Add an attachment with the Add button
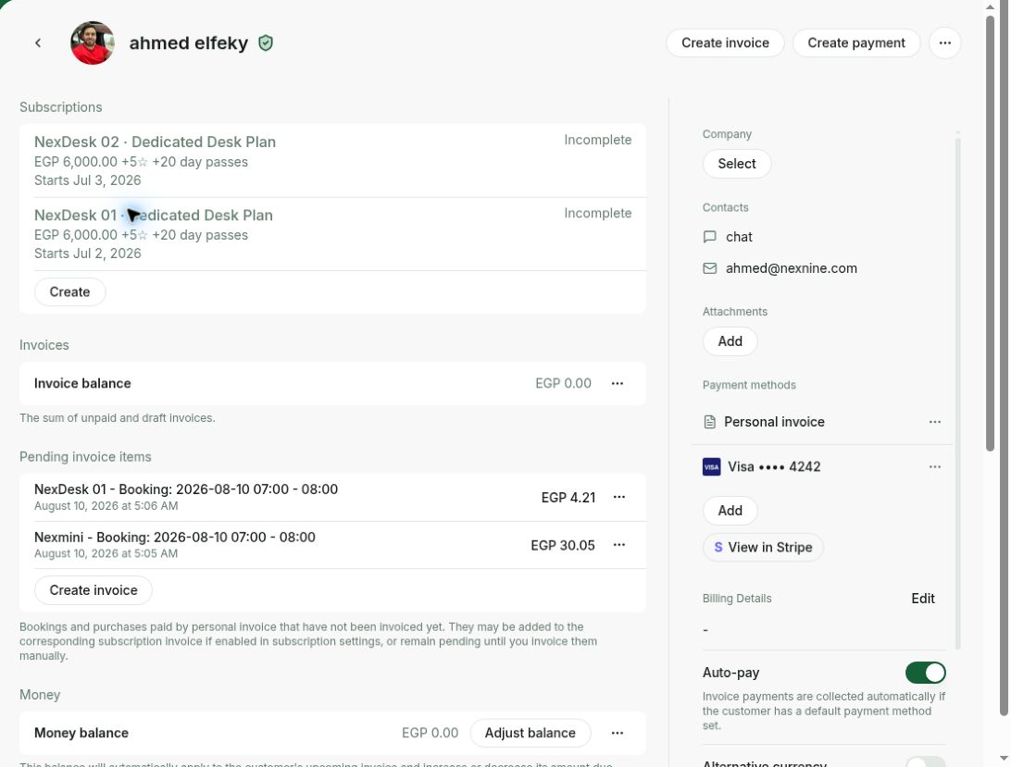 (x=730, y=341)
